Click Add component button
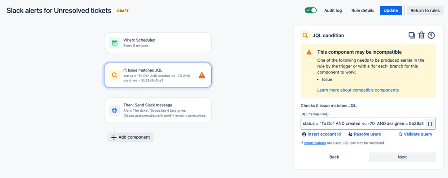The image size is (448, 178). 130,137
